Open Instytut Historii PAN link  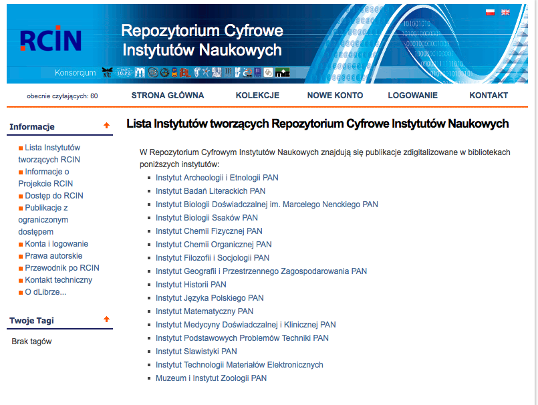[190, 285]
